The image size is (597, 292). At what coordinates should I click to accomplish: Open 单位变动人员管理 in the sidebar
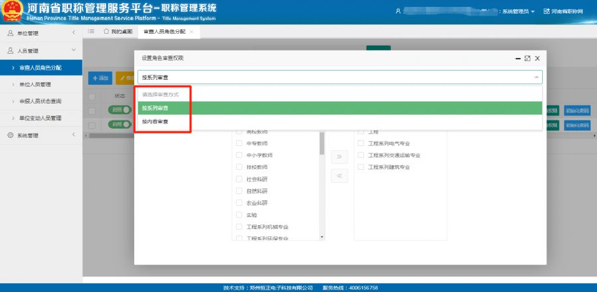41,118
